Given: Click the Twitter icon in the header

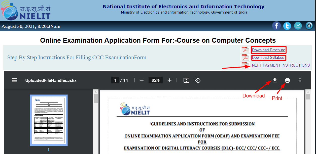Looking at the screenshot, I should point(287,26).
